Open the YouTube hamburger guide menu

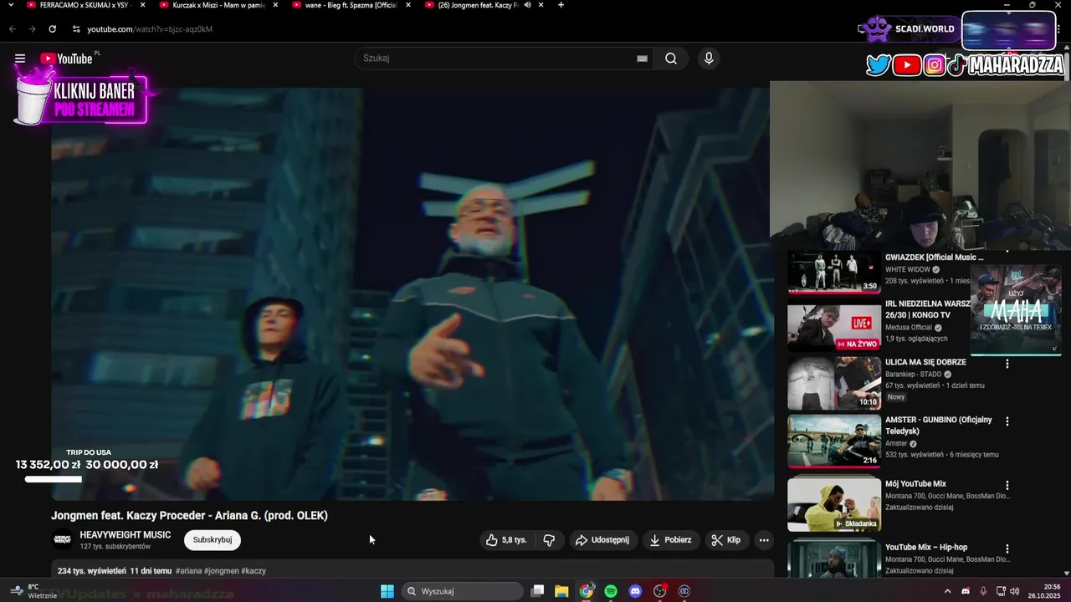(x=20, y=59)
